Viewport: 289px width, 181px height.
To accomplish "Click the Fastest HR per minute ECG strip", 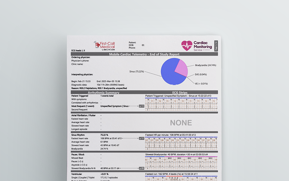I will (181, 143).
